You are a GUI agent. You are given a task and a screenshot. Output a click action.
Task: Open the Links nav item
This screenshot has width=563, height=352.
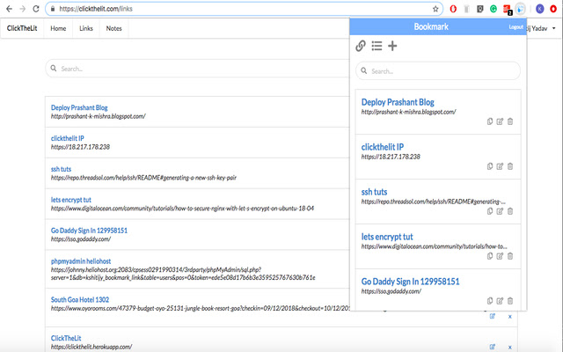(x=86, y=28)
